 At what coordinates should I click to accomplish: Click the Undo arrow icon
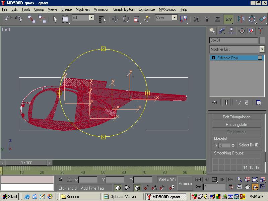click(x=8, y=19)
